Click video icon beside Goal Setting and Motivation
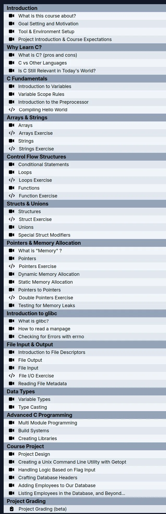 coord(11,24)
